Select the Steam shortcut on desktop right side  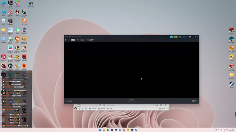coord(232,84)
